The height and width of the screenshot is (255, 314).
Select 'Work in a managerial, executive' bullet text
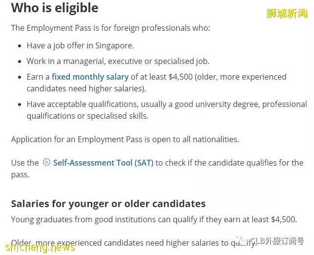point(118,61)
